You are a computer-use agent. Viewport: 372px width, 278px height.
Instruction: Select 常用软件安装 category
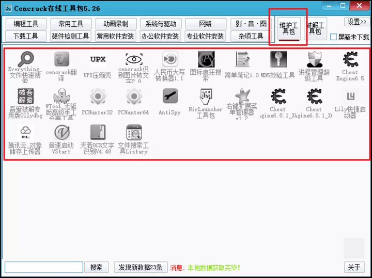115,36
